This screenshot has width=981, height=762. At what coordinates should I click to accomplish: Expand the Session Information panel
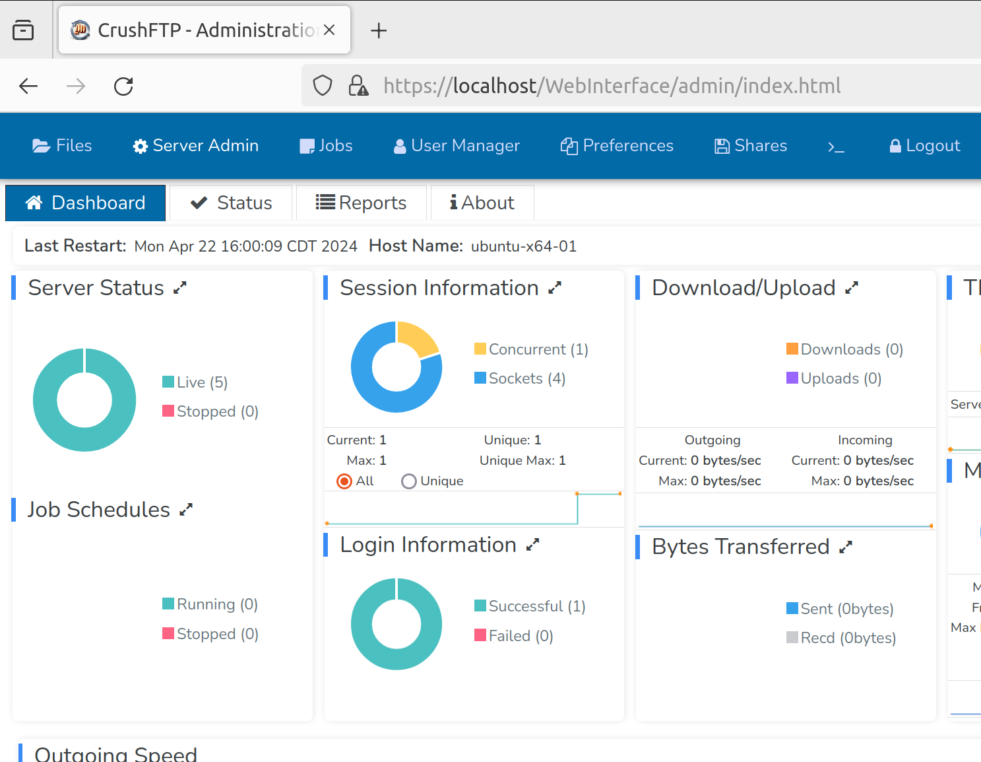(555, 288)
